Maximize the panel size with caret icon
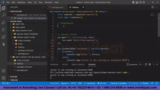 coord(154,64)
